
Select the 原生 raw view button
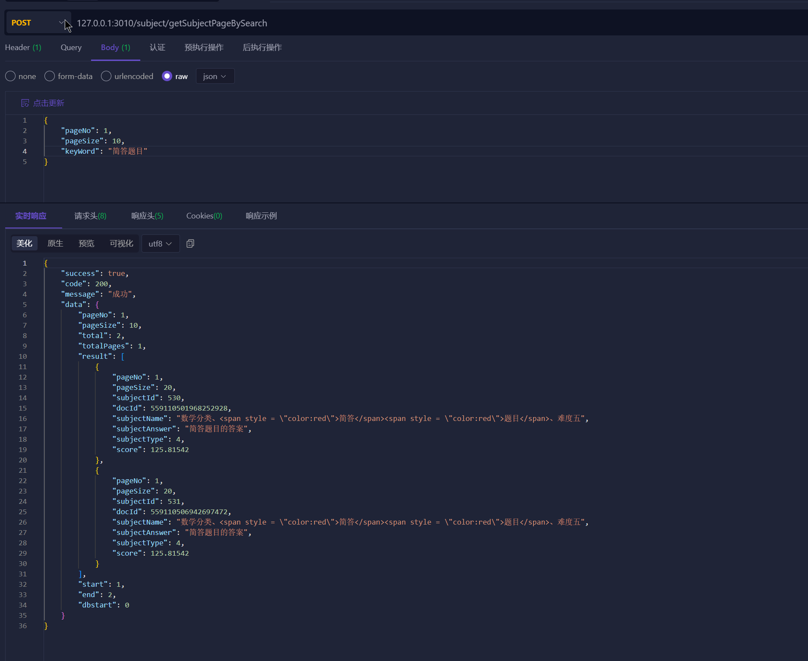[x=55, y=244]
